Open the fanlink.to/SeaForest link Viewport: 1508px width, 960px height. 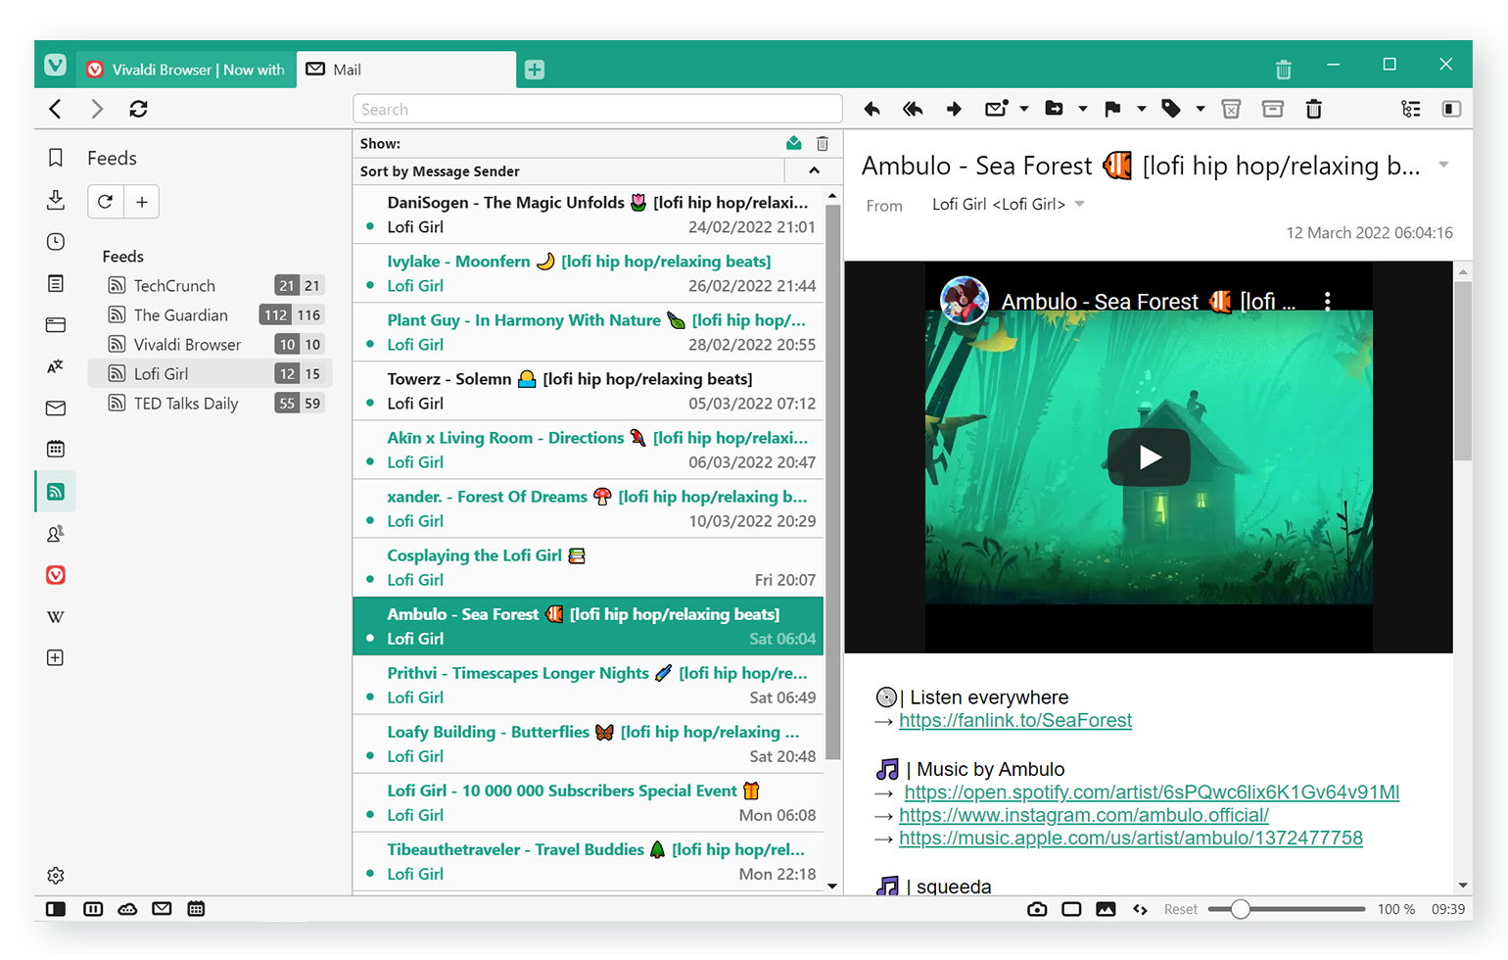tap(1014, 721)
